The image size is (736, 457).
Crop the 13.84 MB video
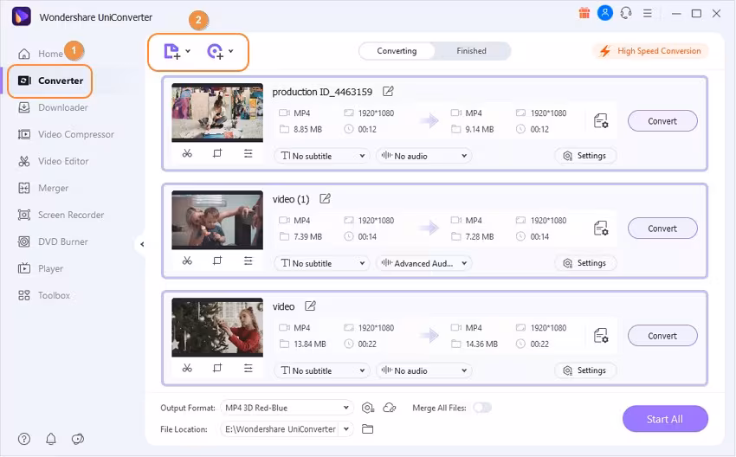[217, 368]
